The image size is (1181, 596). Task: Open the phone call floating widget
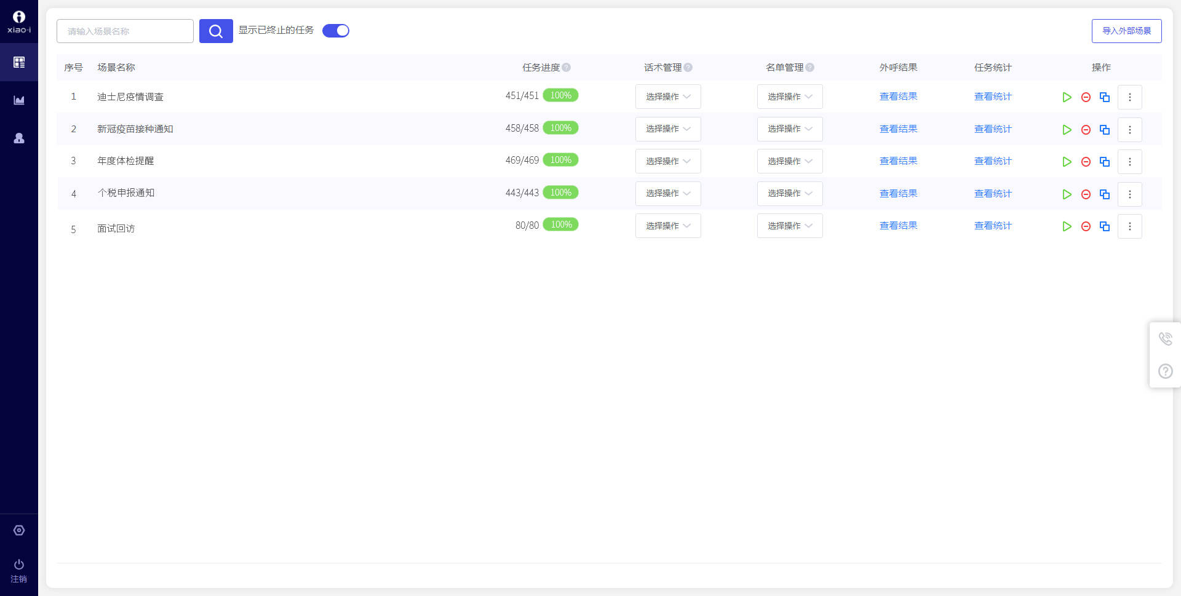point(1165,339)
